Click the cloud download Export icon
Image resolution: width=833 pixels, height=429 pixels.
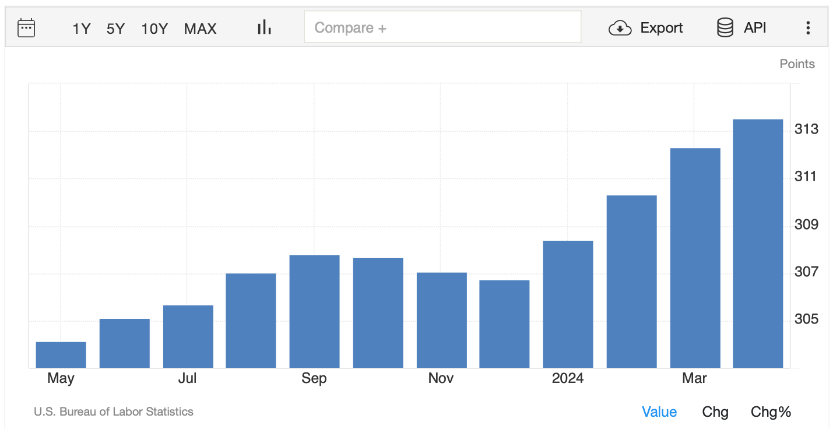(x=620, y=28)
